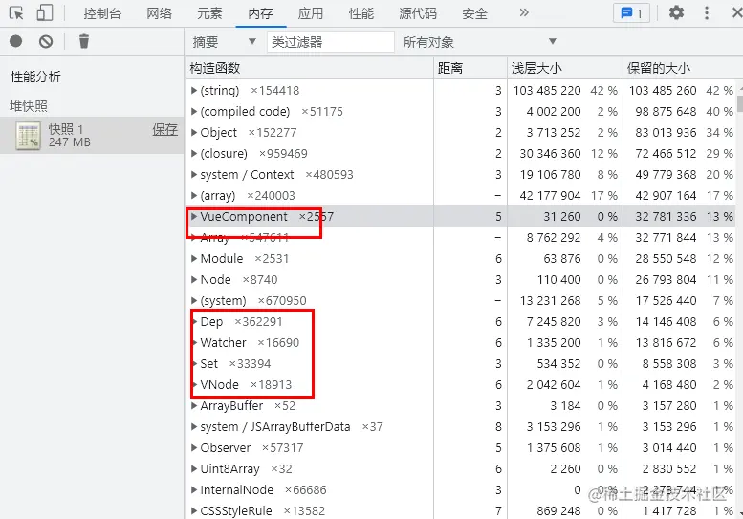Select the Dep ×362291 row
Screen dimensions: 743x519
[461, 321]
